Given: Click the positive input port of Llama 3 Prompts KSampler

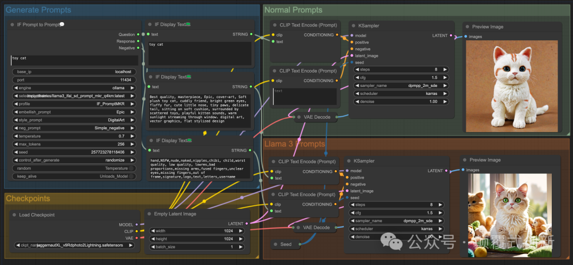Looking at the screenshot, I should 347,178.
